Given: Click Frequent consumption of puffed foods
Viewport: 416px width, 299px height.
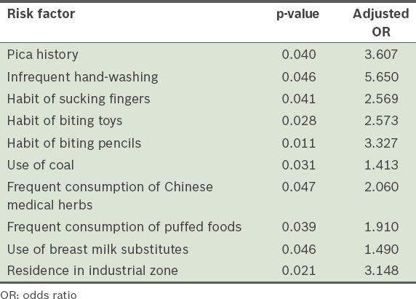Looking at the screenshot, I should point(124,228).
